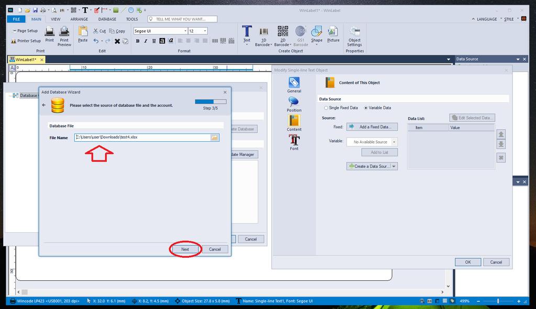Open the Content section in Modify Text Object dialog
The height and width of the screenshot is (309, 536).
(294, 123)
